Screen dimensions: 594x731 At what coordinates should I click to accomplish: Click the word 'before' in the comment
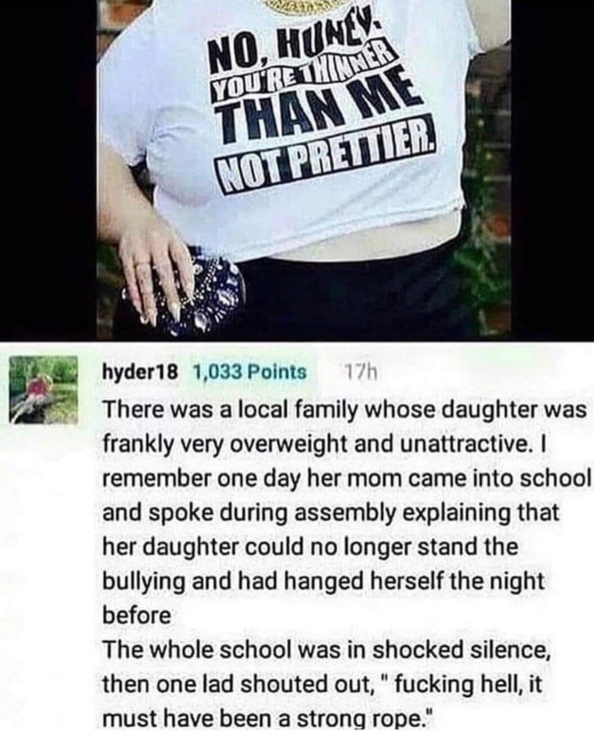pos(137,615)
